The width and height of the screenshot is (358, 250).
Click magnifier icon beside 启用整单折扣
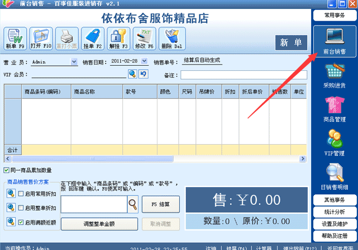11,208
